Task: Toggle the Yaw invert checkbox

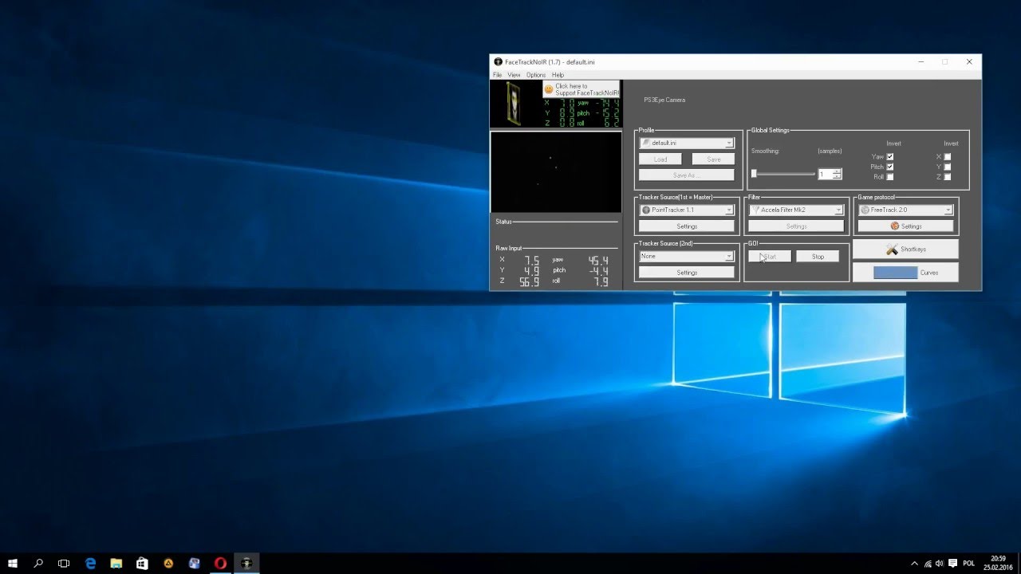Action: click(x=890, y=157)
